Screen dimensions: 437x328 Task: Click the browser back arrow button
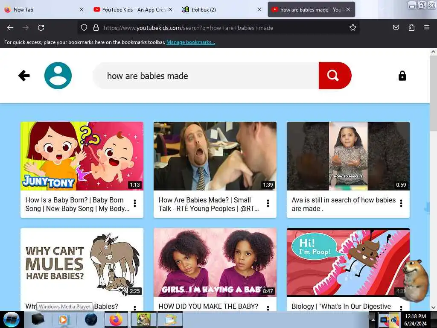(10, 28)
